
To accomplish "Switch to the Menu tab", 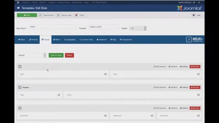I will pos(57,40).
